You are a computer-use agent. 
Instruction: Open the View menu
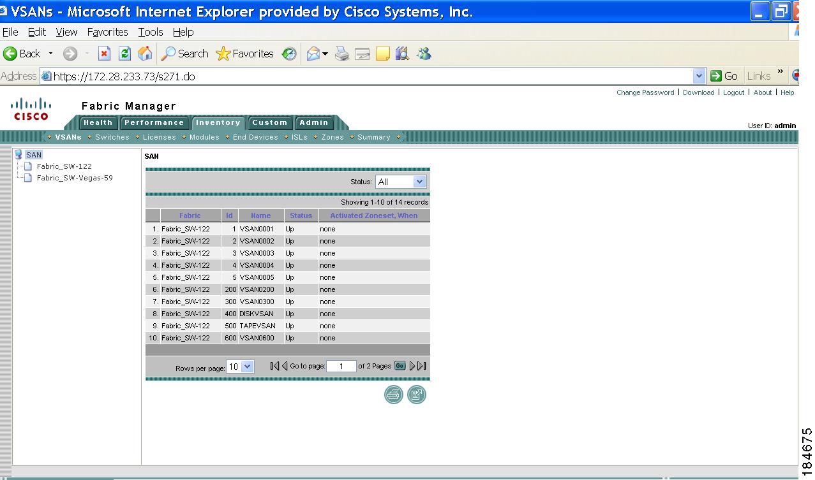(x=66, y=32)
